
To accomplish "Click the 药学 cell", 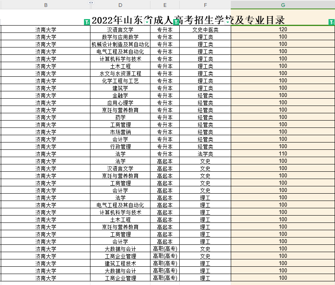I will (120, 117).
